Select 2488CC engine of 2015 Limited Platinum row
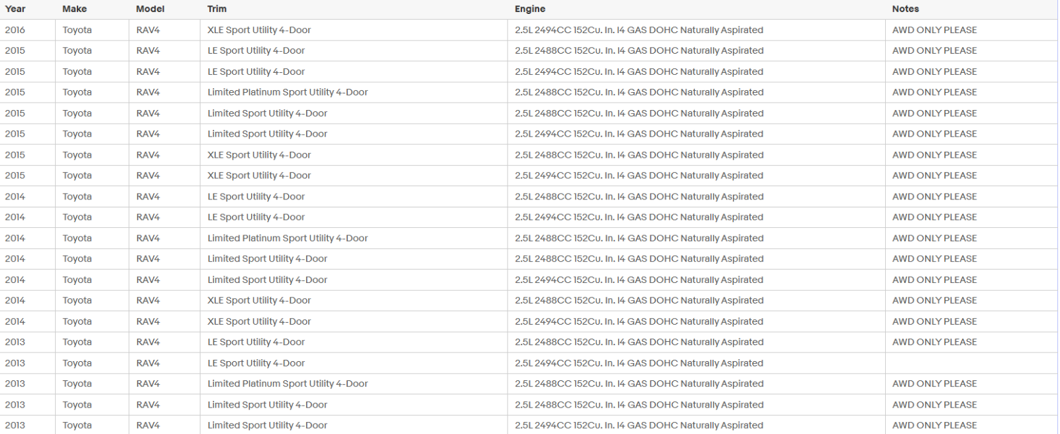 point(639,92)
